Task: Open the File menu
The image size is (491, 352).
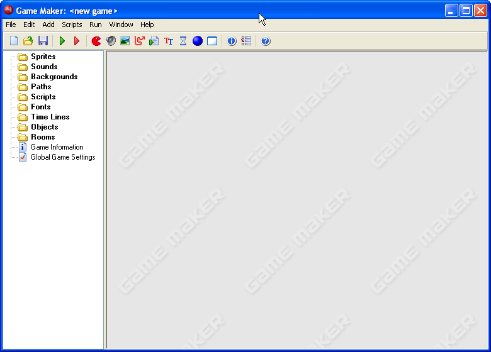Action: click(x=11, y=25)
